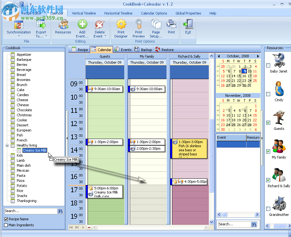Image resolution: width=291 pixels, height=237 pixels.
Task: Uncheck the My family resource checkbox
Action: (268, 151)
